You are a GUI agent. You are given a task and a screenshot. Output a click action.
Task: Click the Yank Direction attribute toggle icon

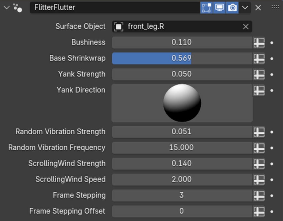259,90
